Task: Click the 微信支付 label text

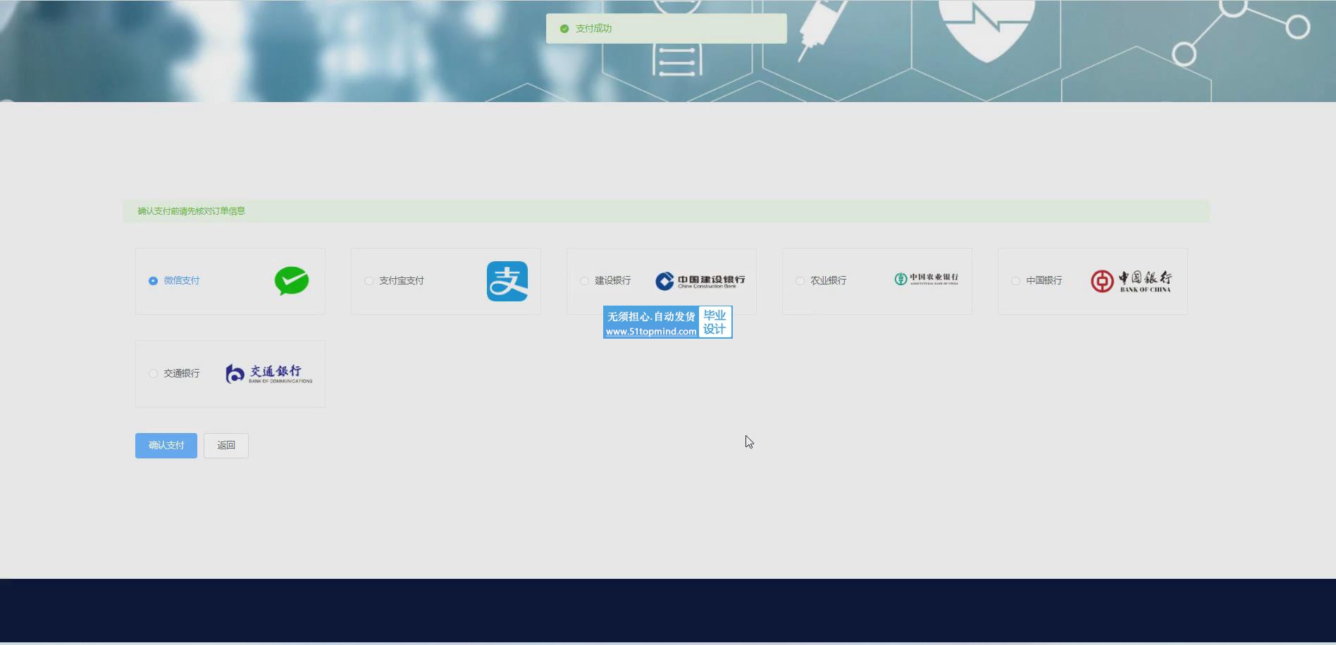Action: coord(182,281)
